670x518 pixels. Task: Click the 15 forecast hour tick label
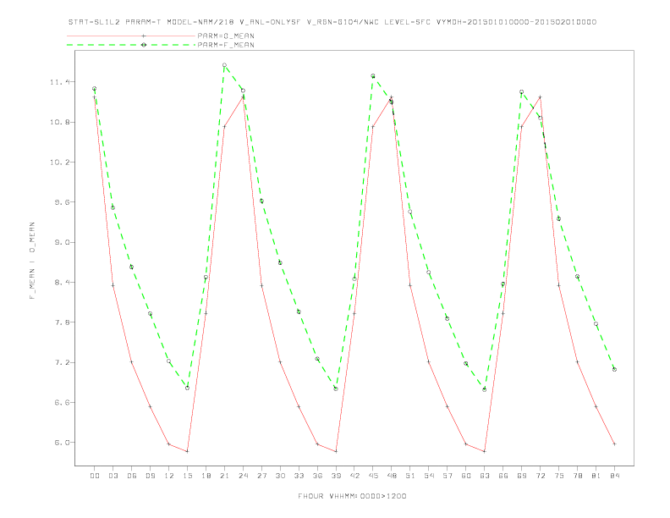pyautogui.click(x=187, y=476)
